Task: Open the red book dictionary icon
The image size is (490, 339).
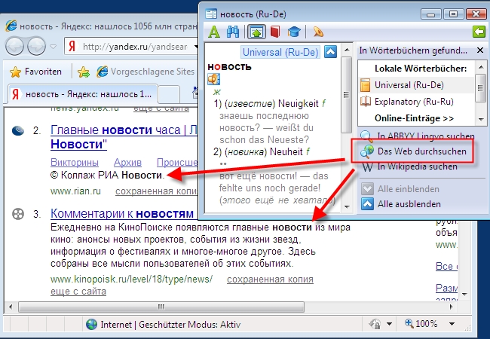Action: tap(275, 32)
